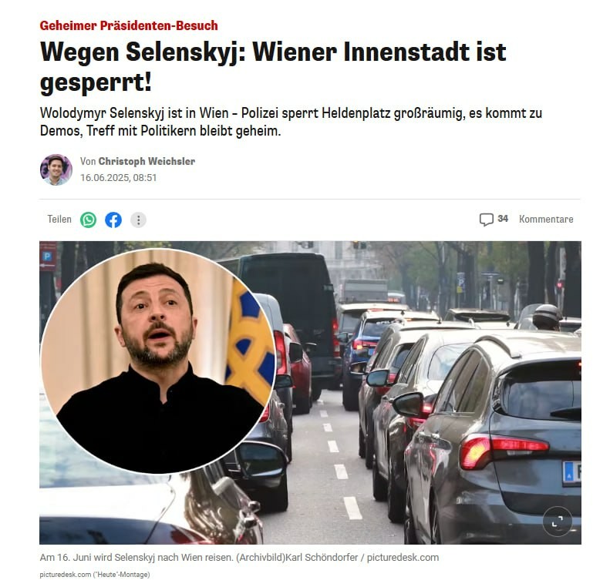
Task: Click the Archivbild image caption text
Action: point(239,558)
